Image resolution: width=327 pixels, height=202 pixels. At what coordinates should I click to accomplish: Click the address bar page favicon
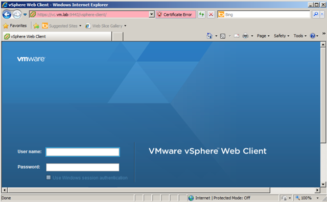pyautogui.click(x=33, y=14)
